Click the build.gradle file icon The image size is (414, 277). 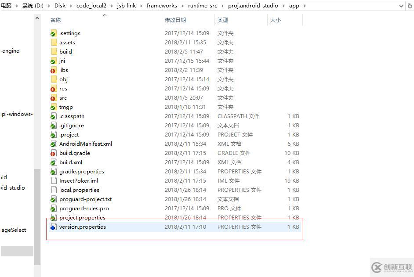tap(54, 153)
